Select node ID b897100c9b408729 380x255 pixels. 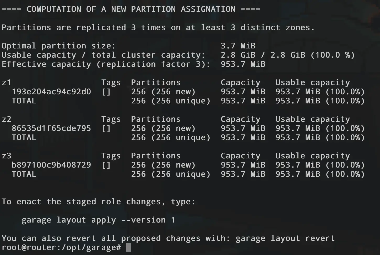(x=51, y=165)
